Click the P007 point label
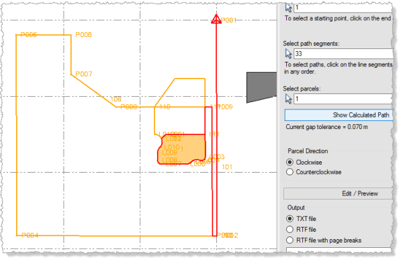The width and height of the screenshot is (403, 264). tap(84, 74)
